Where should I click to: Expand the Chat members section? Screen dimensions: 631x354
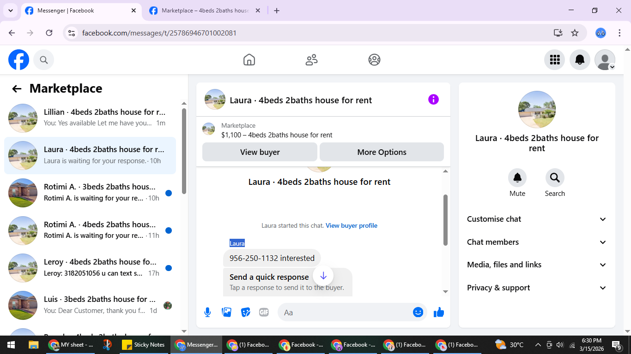click(537, 242)
